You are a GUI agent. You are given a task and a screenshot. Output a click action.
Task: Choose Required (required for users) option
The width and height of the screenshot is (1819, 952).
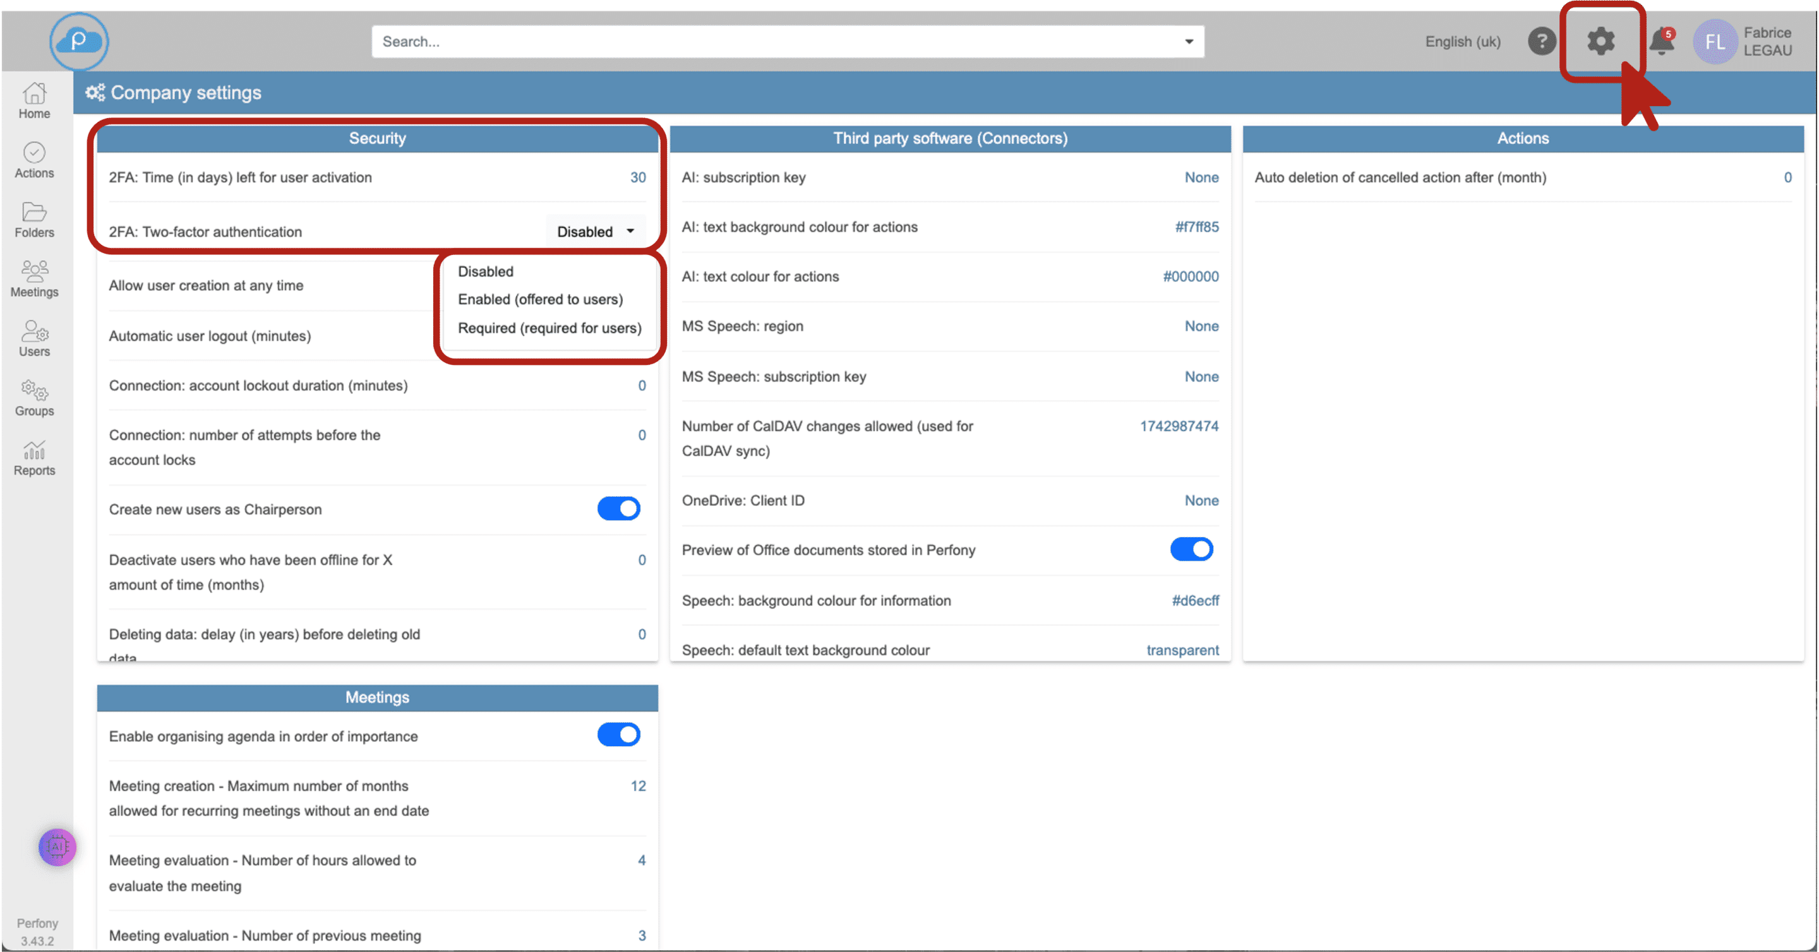tap(549, 328)
